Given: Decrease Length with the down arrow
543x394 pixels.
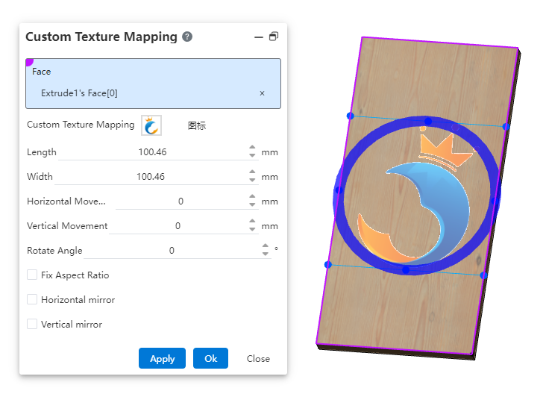Looking at the screenshot, I should [x=252, y=155].
